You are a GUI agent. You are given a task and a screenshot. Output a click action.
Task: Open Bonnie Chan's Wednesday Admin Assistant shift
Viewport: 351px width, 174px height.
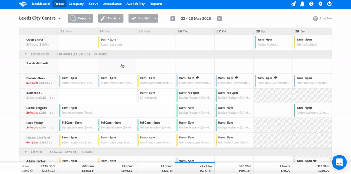pyautogui.click(x=156, y=81)
